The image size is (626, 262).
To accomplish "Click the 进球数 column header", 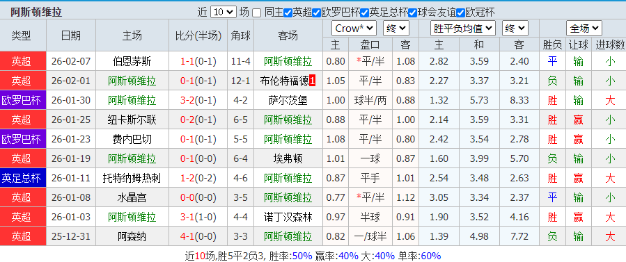I will pos(610,45).
